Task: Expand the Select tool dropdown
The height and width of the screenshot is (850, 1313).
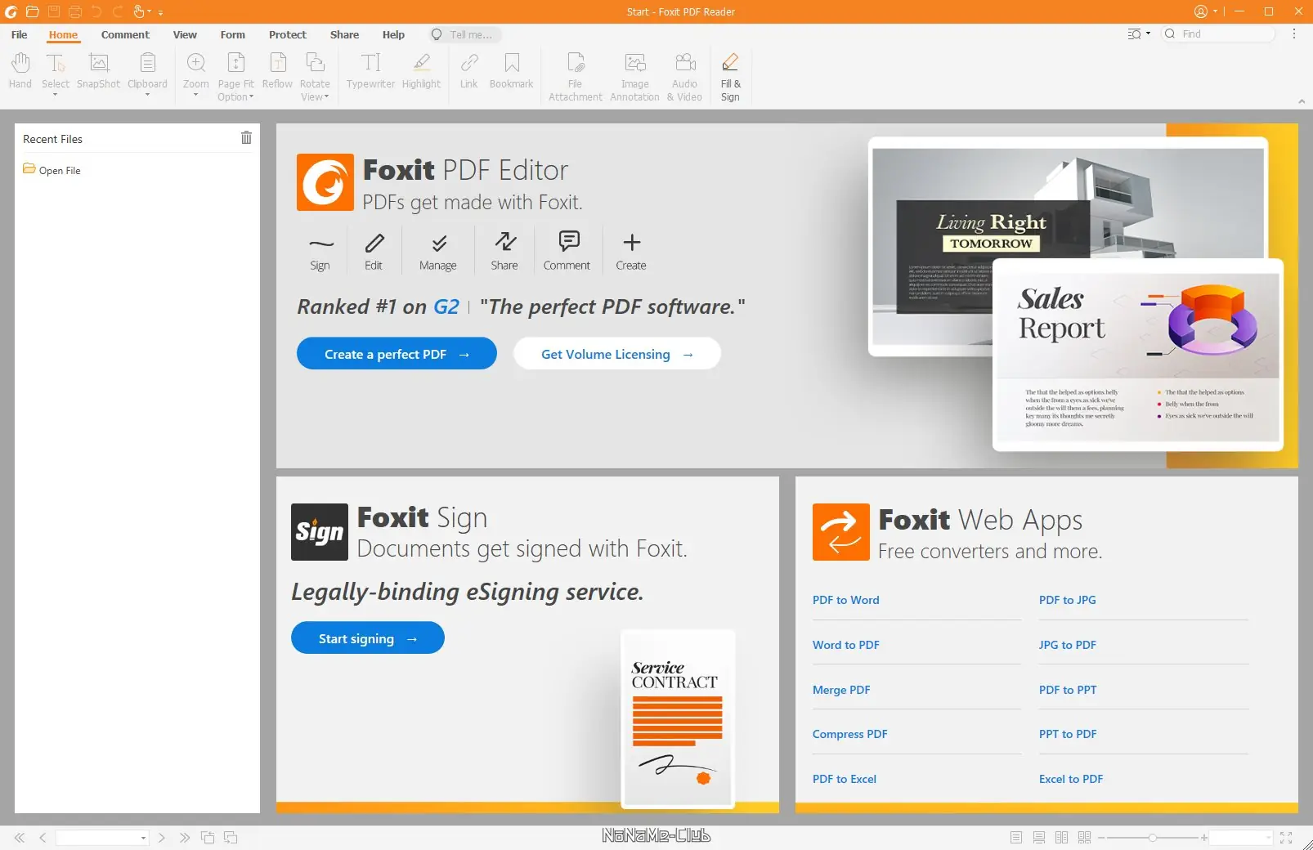Action: pos(56,95)
